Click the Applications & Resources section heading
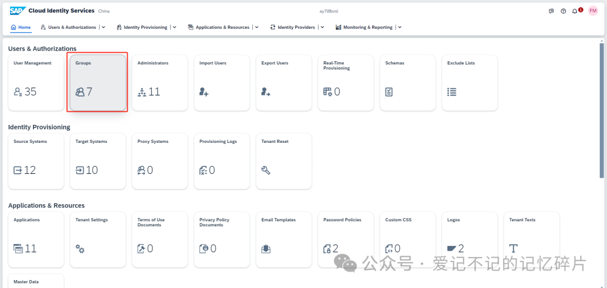The width and height of the screenshot is (607, 288). click(x=47, y=205)
